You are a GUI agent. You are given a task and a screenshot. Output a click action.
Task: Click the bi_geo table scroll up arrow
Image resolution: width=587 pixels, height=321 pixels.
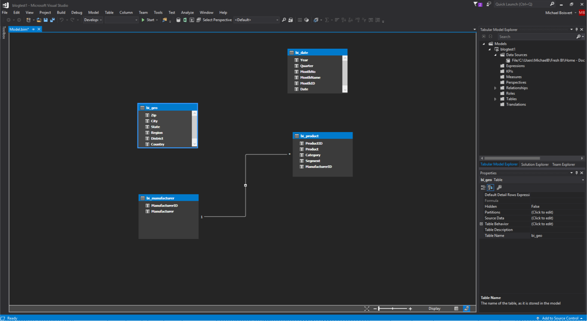pyautogui.click(x=194, y=113)
